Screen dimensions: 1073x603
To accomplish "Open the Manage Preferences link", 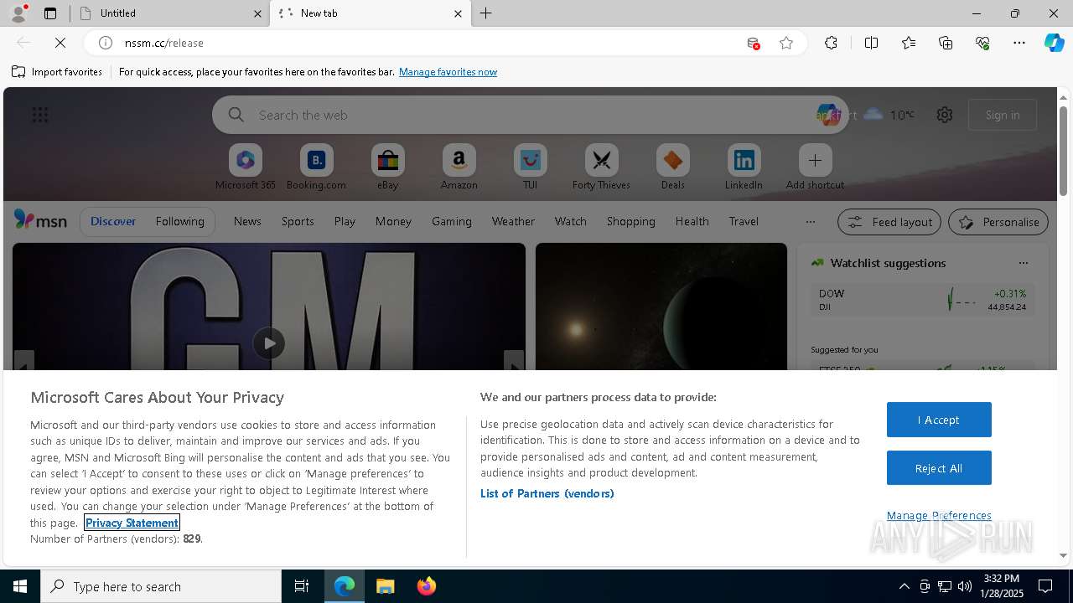I will pyautogui.click(x=939, y=515).
